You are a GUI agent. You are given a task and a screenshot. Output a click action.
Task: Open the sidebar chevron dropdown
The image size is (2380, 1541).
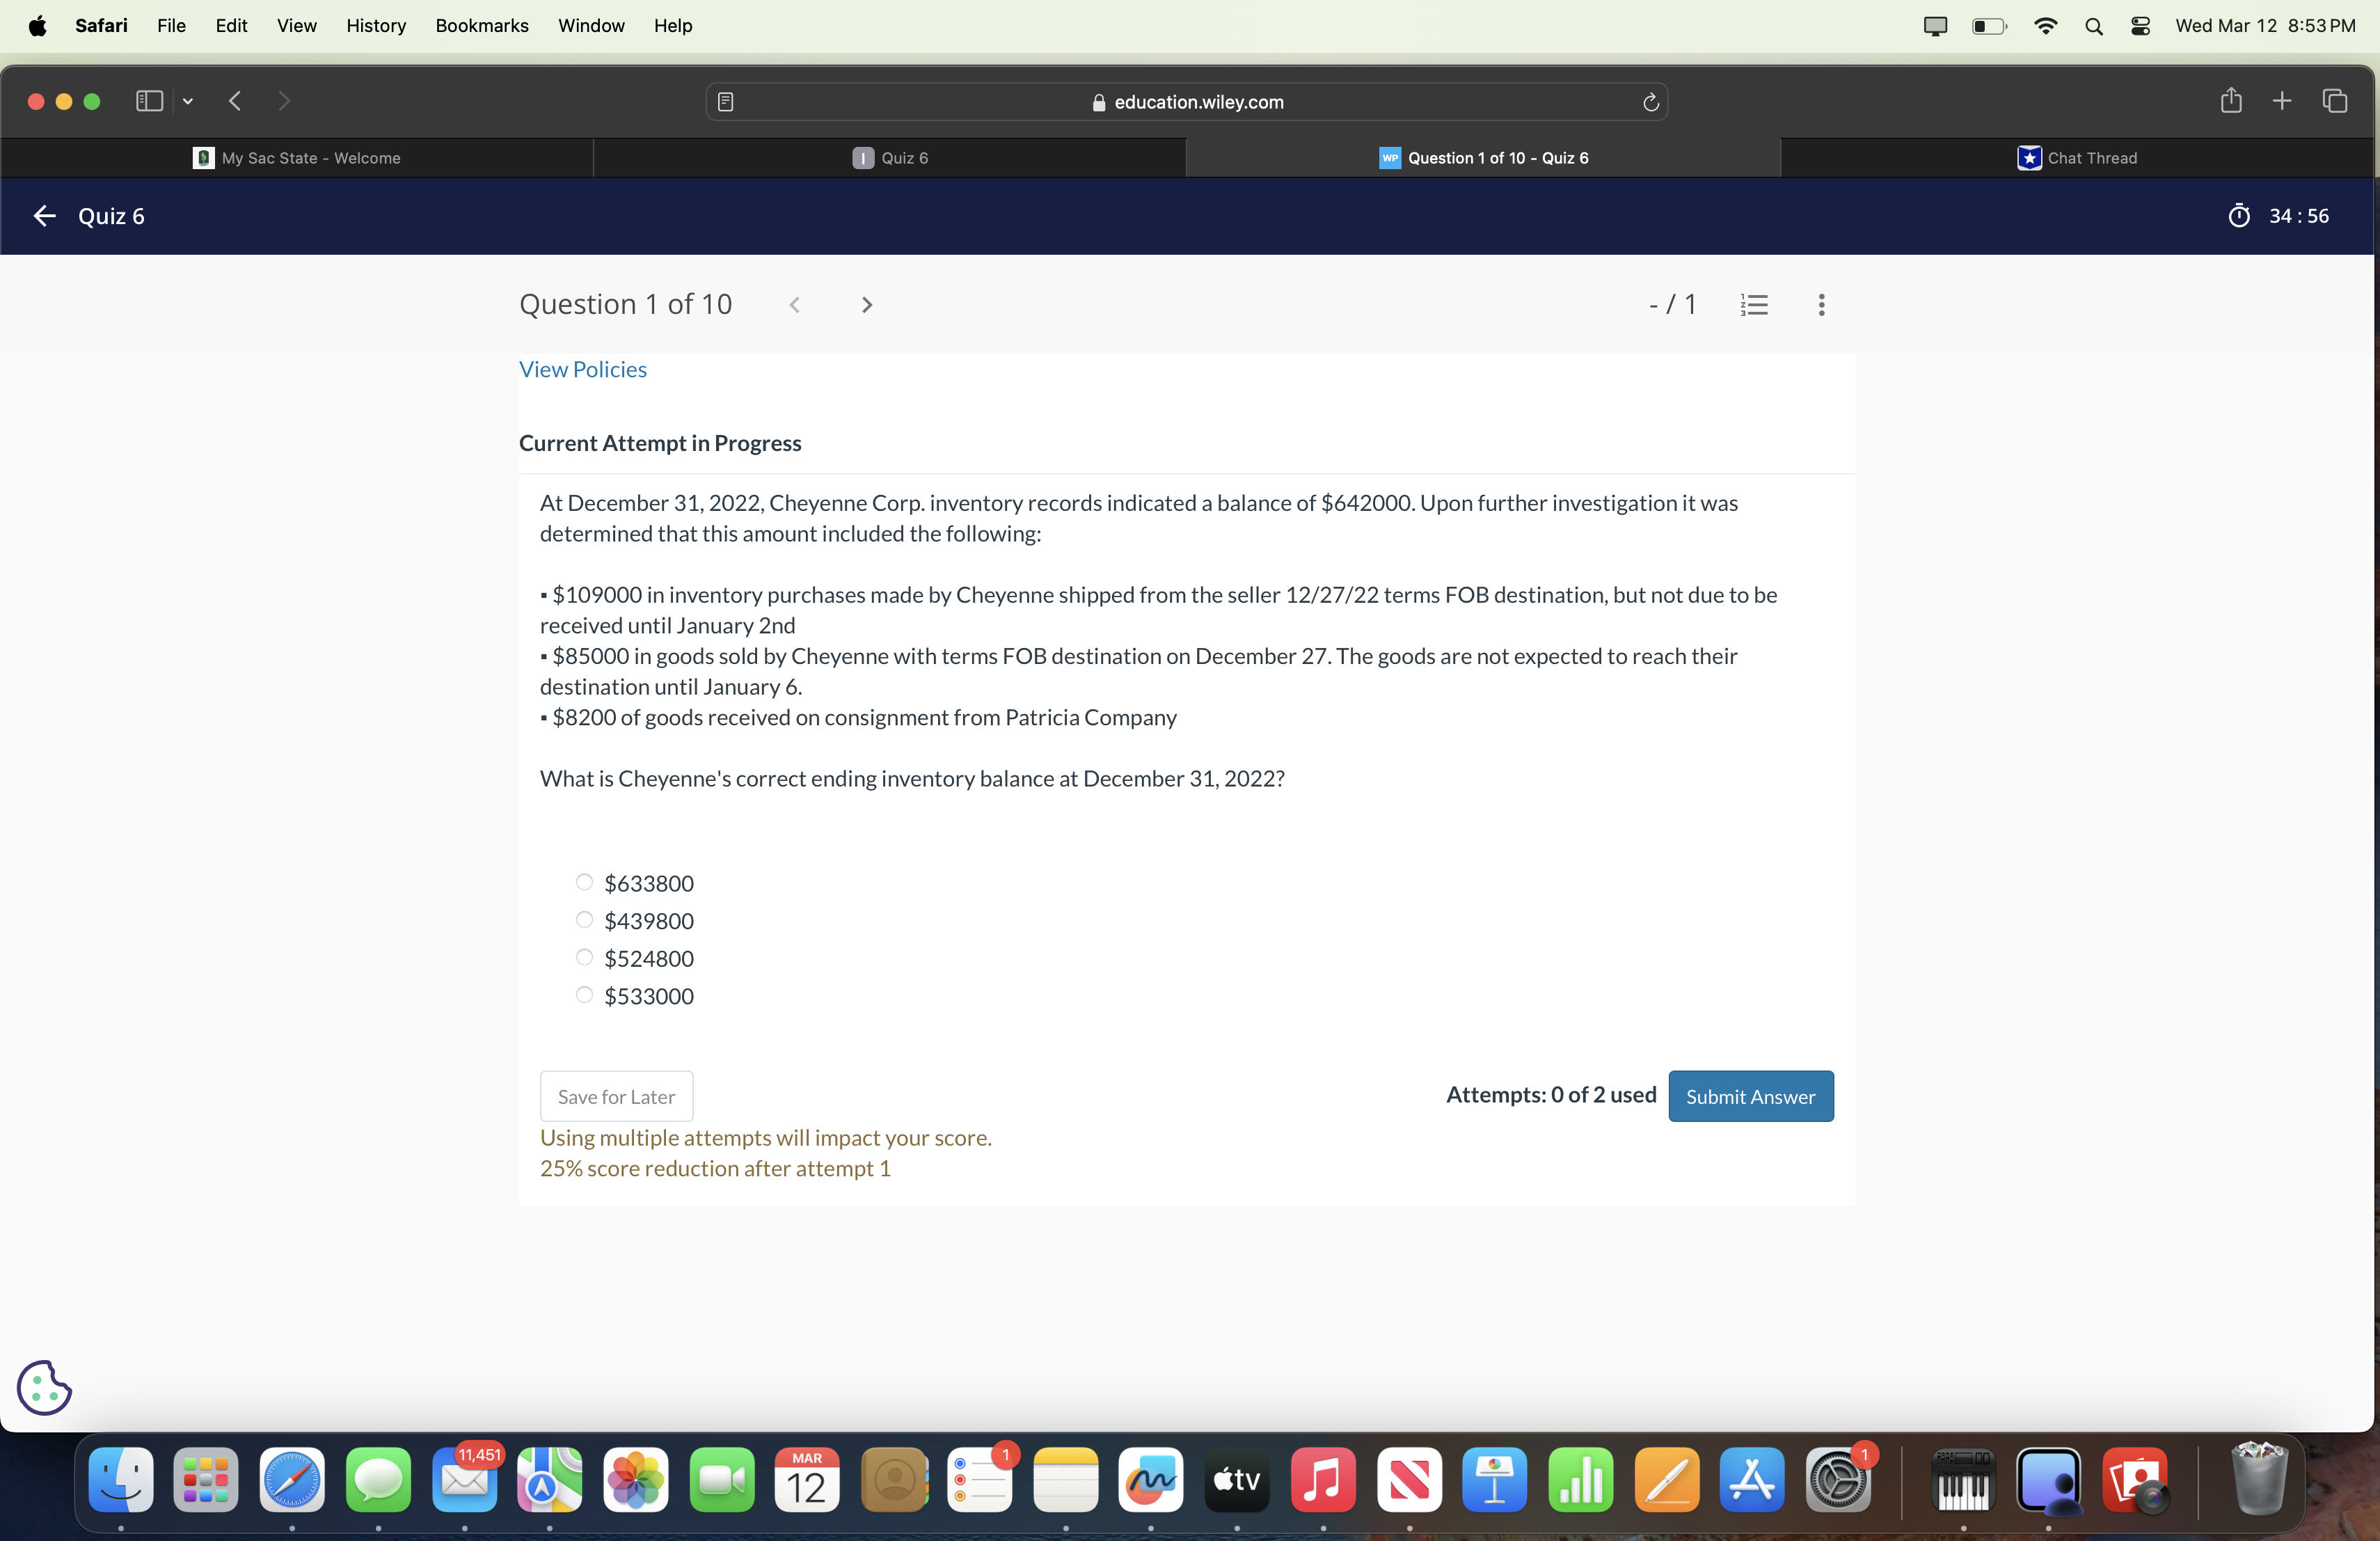[188, 101]
